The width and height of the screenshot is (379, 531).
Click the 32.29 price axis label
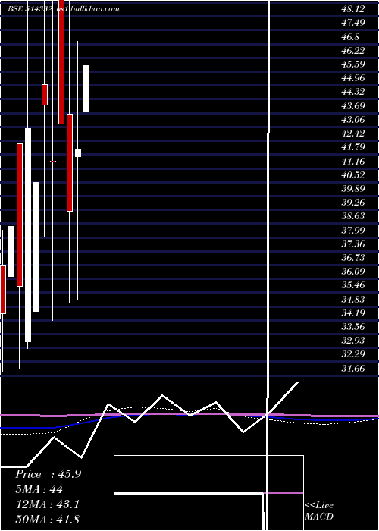tap(353, 354)
